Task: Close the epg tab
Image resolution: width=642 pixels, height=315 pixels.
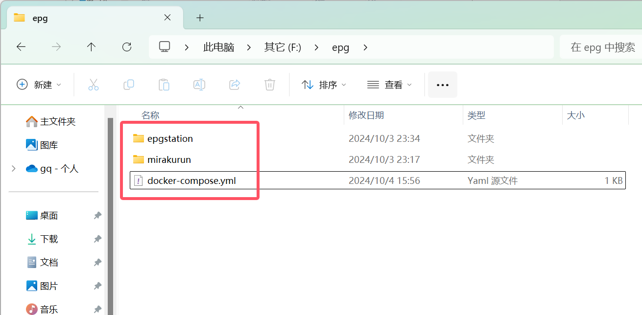Action: pyautogui.click(x=167, y=18)
